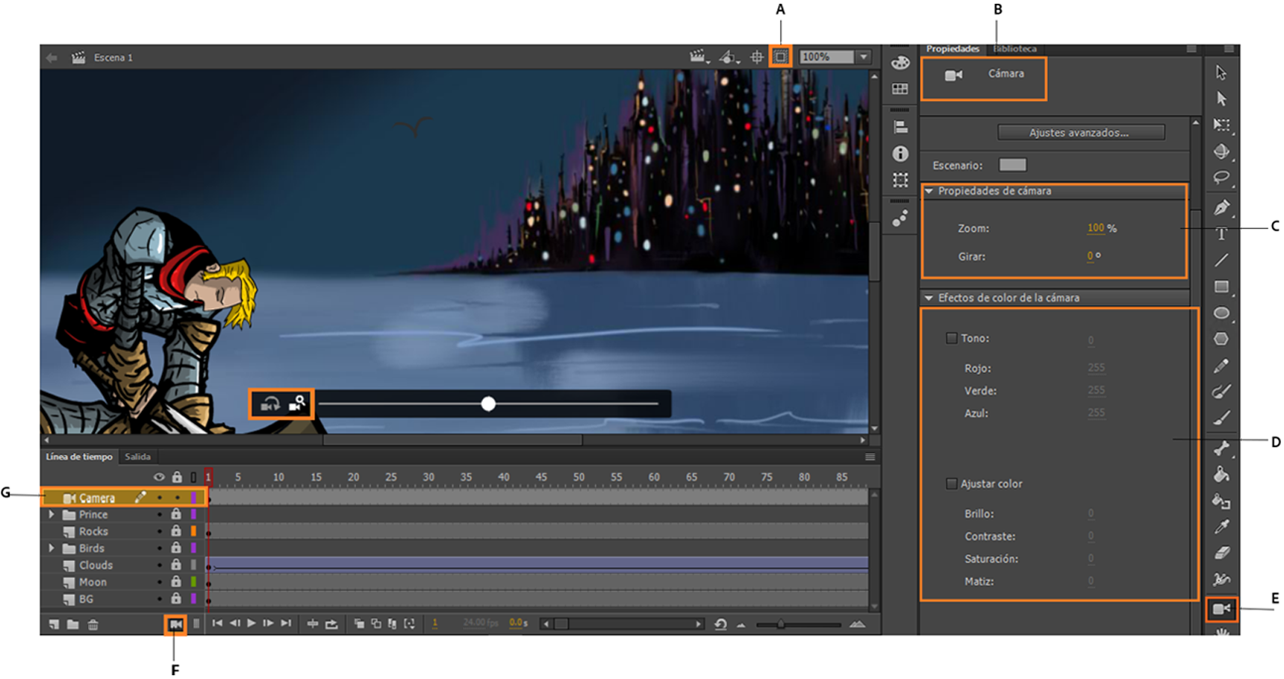Play the timeline animation
1284x679 pixels.
[x=252, y=624]
